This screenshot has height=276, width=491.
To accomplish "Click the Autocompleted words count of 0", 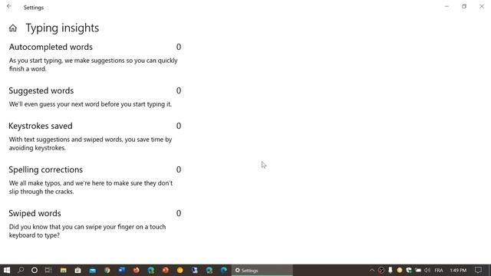I will tap(179, 47).
